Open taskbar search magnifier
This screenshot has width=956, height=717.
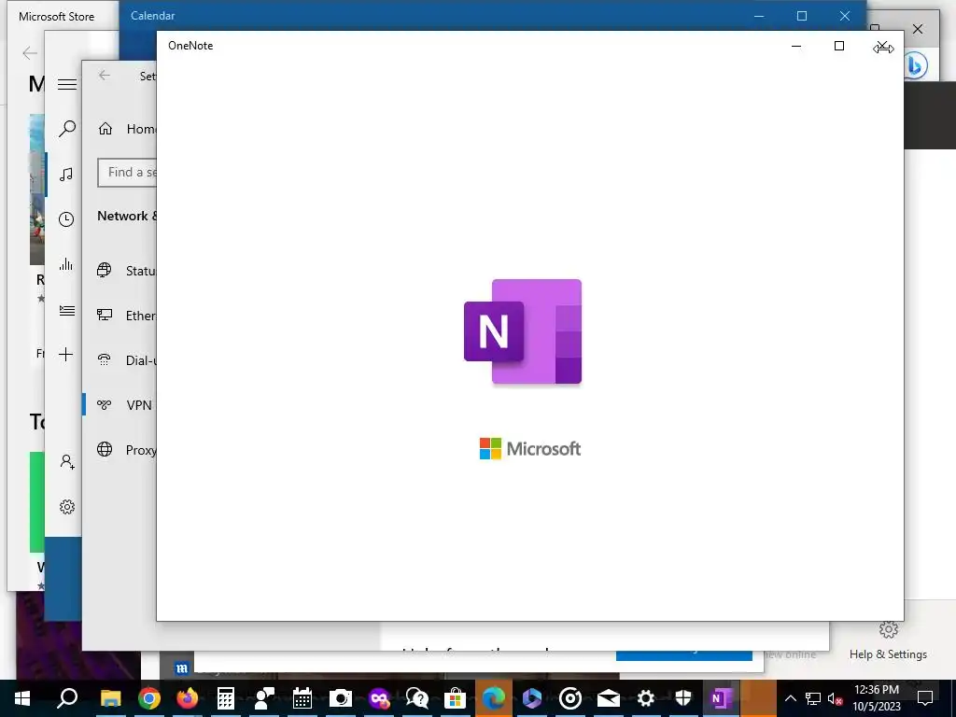point(66,698)
